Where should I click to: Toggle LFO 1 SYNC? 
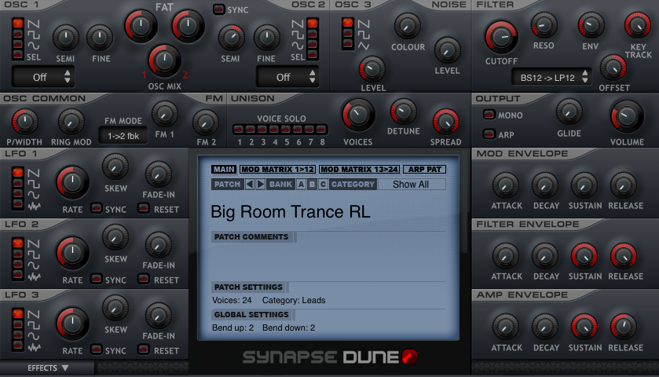pyautogui.click(x=97, y=208)
